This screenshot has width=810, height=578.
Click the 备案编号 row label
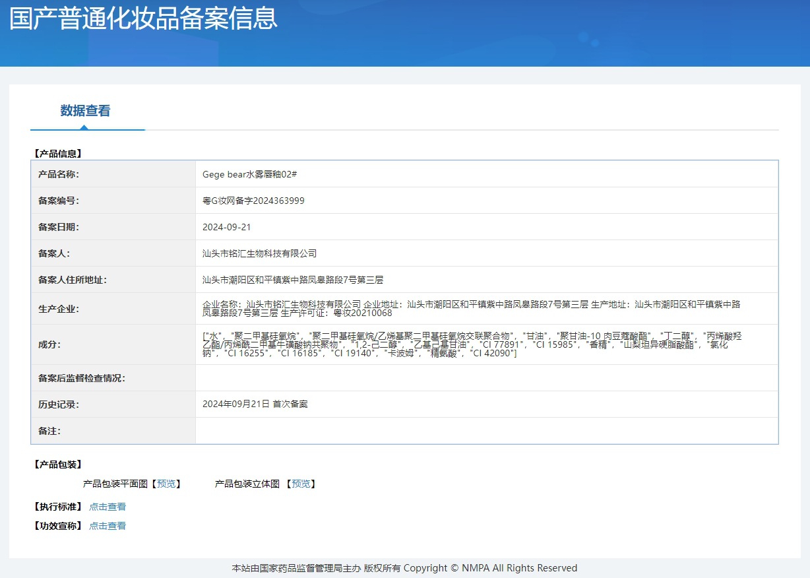[59, 201]
